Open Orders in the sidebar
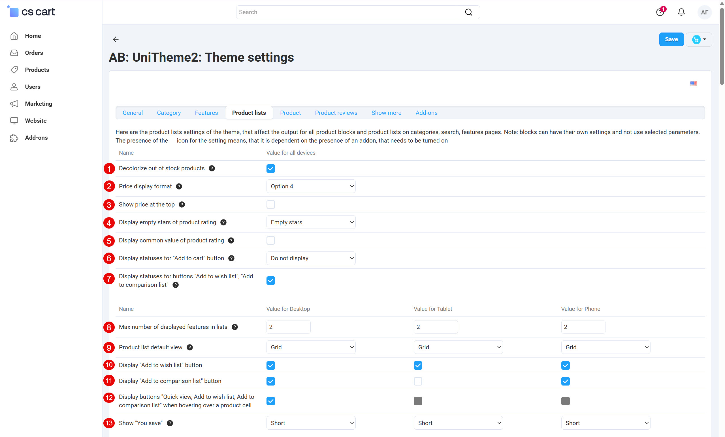Screen dimensions: 725x437 click(x=34, y=53)
